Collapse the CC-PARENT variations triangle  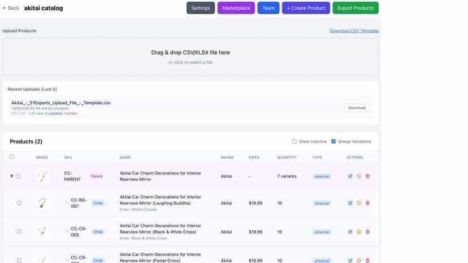point(12,176)
